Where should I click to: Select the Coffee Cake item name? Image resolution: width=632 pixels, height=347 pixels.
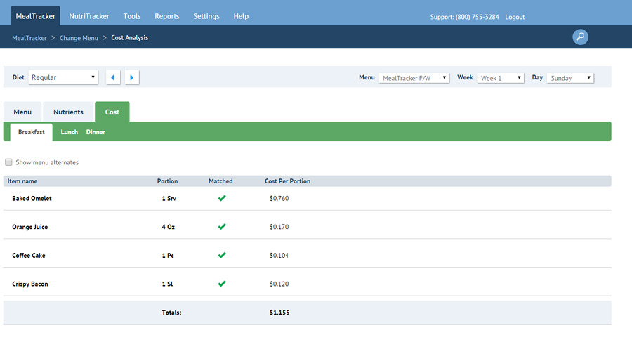[x=29, y=256]
